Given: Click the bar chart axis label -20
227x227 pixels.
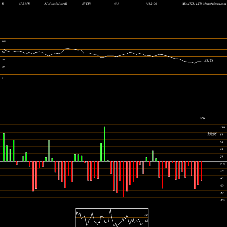Looking at the screenshot, I should 222,171.
